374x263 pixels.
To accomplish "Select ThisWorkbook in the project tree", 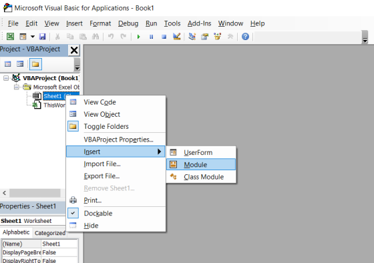I will (x=54, y=105).
